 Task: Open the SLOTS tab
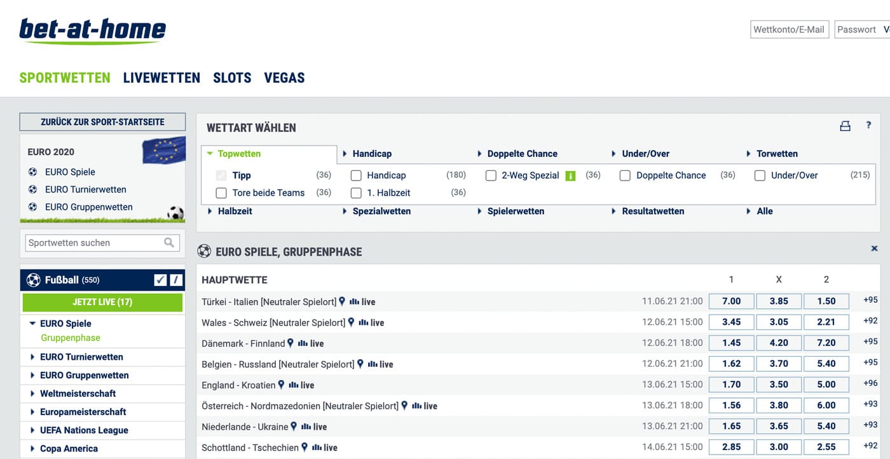[x=232, y=78]
